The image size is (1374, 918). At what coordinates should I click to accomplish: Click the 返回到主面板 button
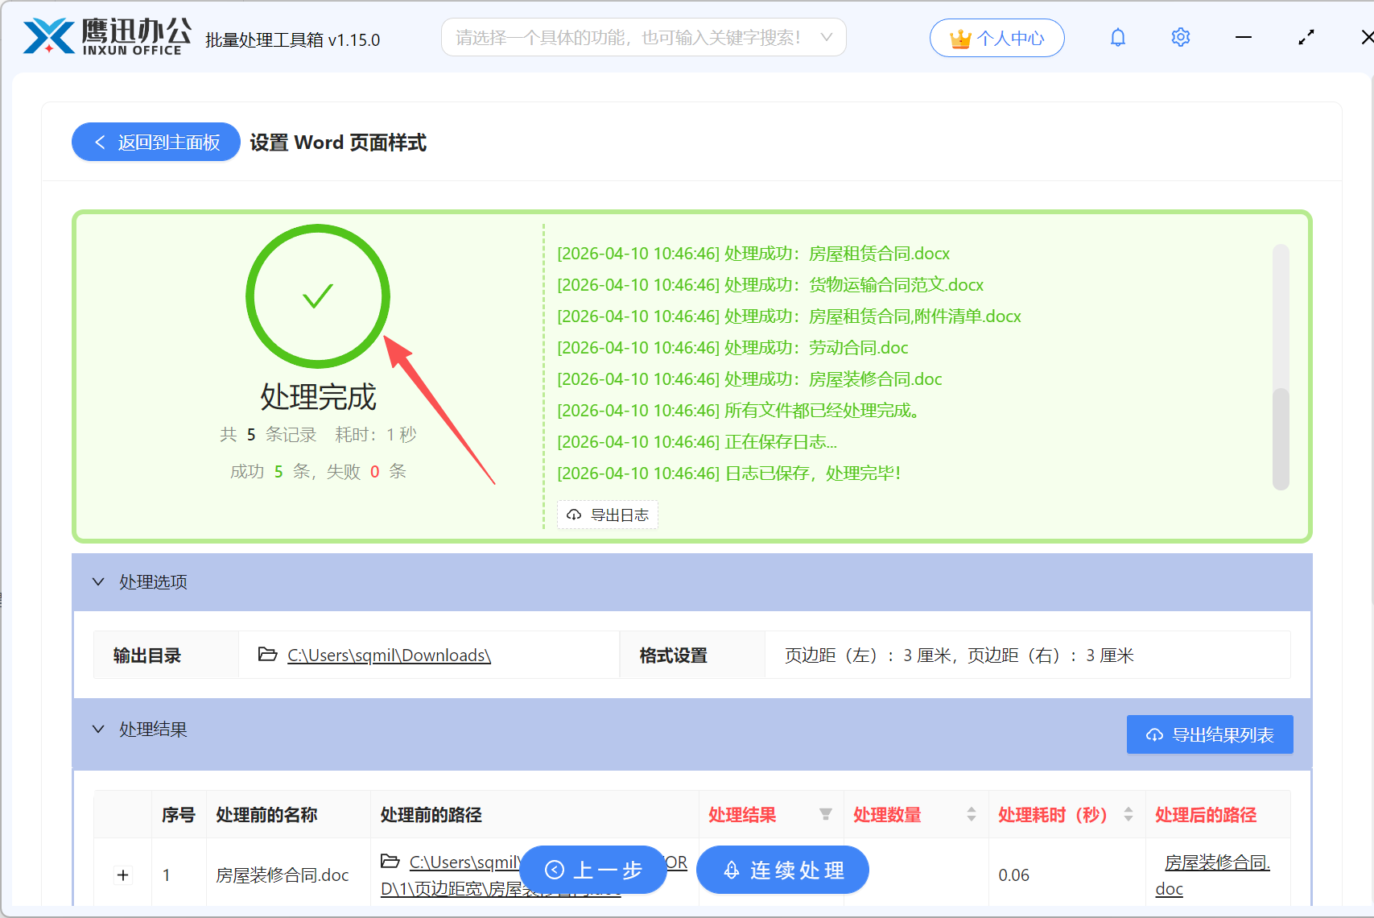(155, 142)
